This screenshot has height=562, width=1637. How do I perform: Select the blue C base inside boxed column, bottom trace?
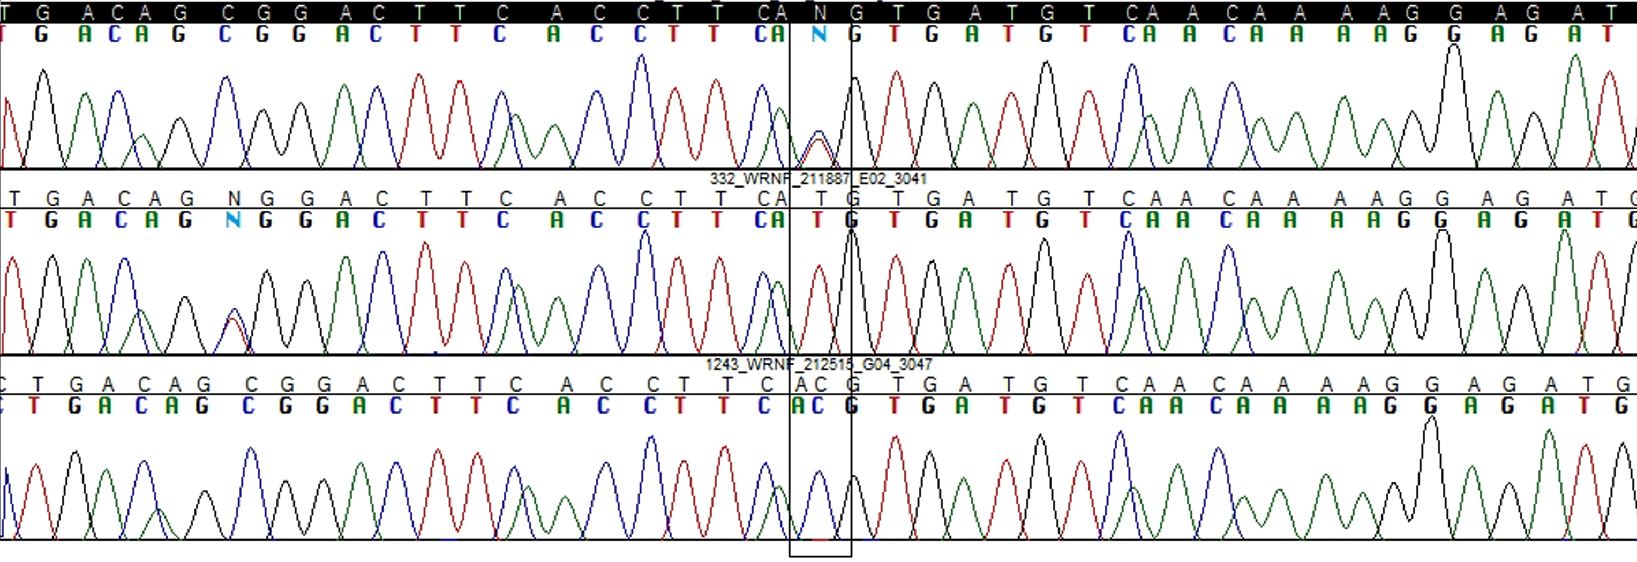tap(818, 406)
